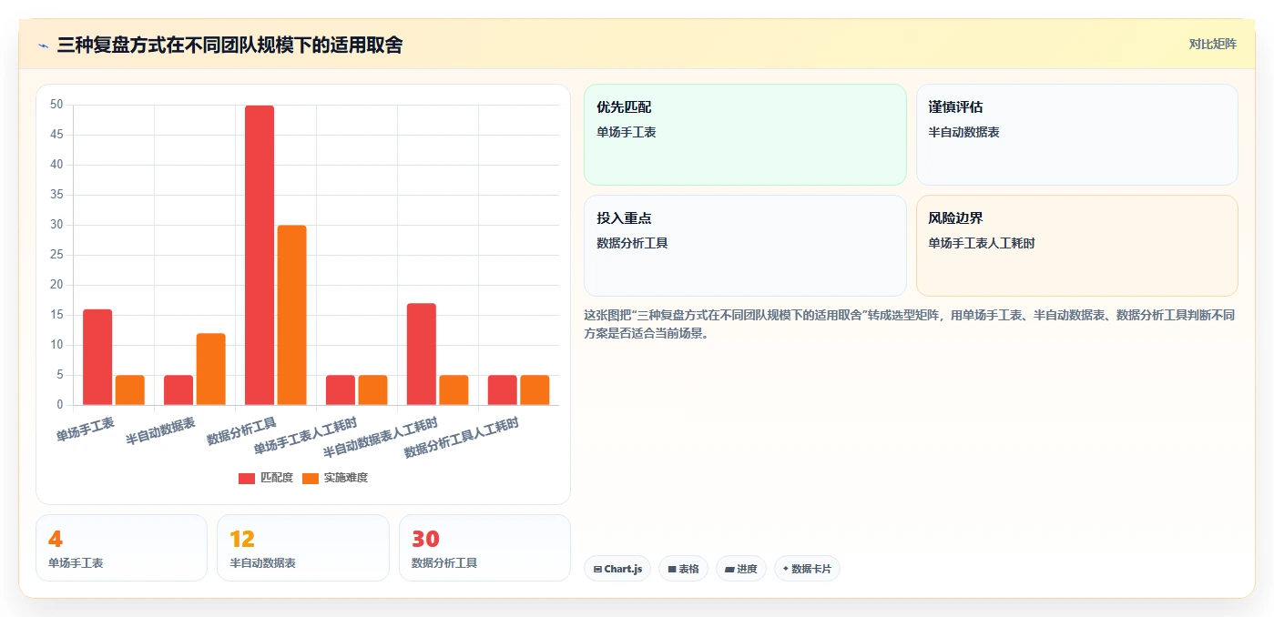The height and width of the screenshot is (617, 1274).
Task: Select the red 半自动数据表 bar at 5
Action: point(178,389)
